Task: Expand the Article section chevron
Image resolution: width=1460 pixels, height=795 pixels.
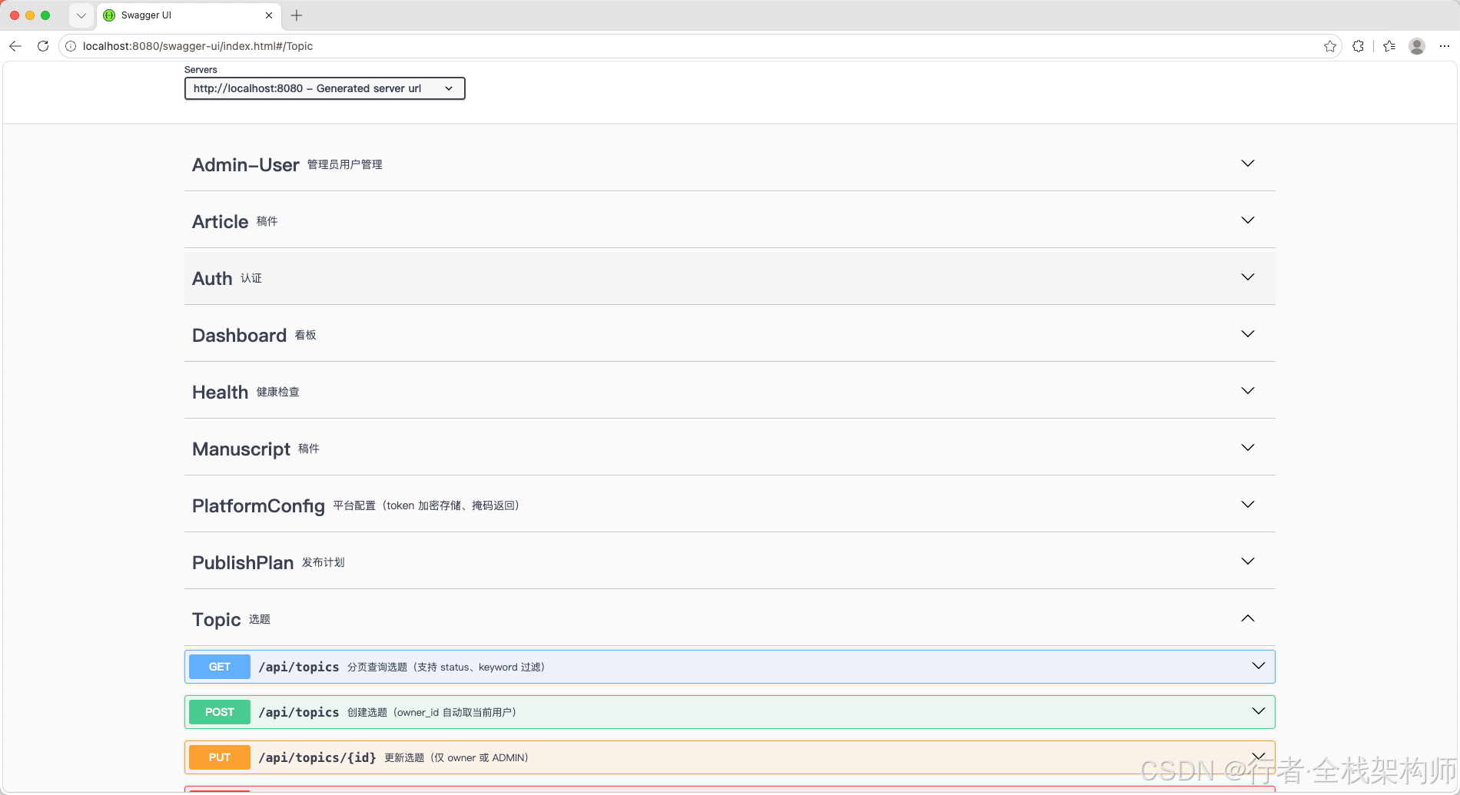Action: click(x=1248, y=220)
